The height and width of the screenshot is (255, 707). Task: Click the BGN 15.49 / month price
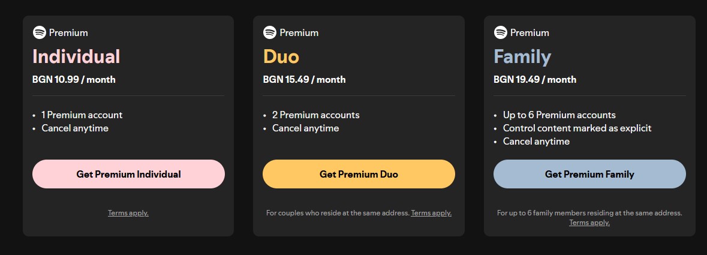click(304, 79)
